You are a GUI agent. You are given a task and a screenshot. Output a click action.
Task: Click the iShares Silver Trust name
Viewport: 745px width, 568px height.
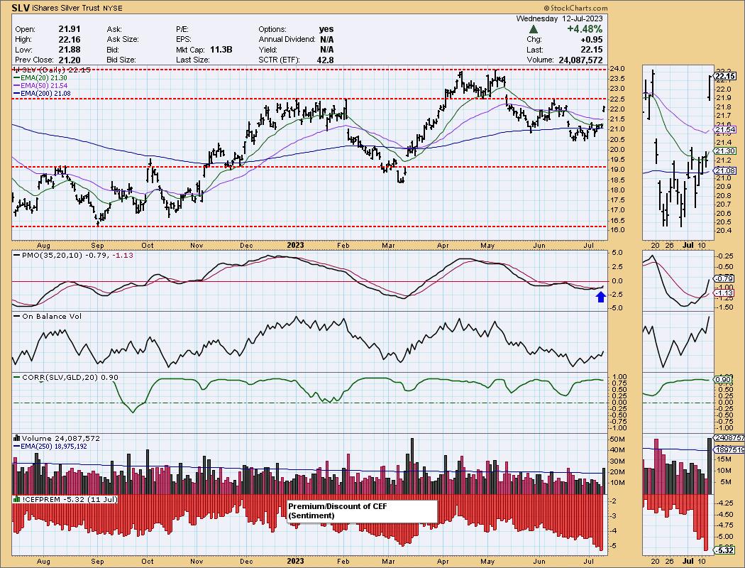(x=65, y=8)
